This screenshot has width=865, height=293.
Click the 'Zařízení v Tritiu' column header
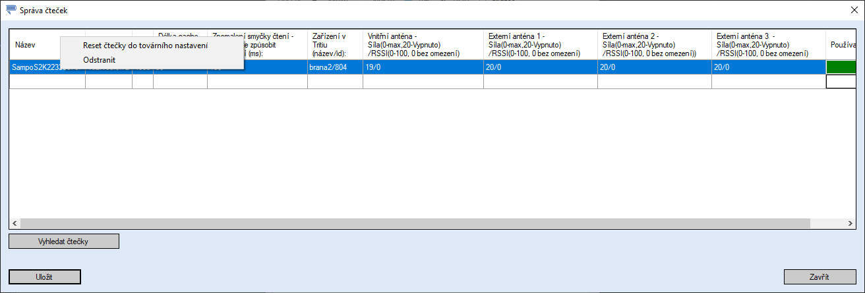pyautogui.click(x=334, y=45)
